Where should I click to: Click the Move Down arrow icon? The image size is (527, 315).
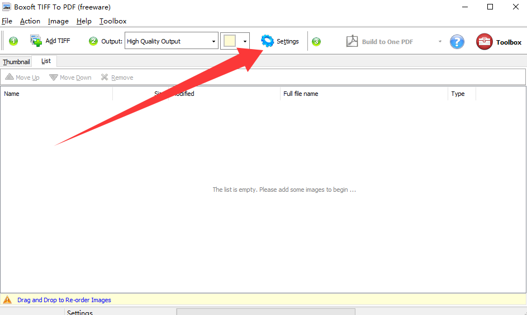[54, 77]
